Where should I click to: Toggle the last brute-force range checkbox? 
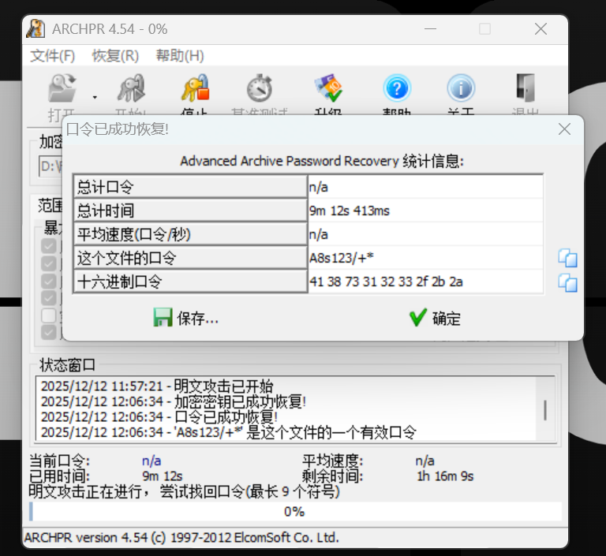(x=49, y=332)
